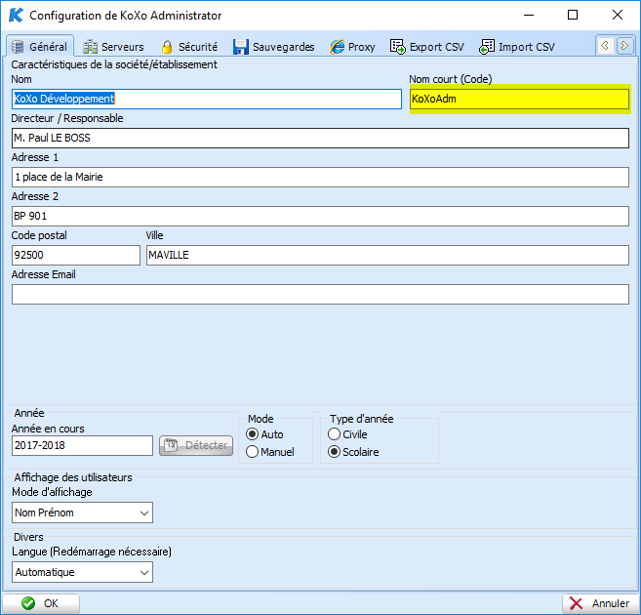Switch to the Général tab
This screenshot has width=641, height=615.
(x=40, y=47)
